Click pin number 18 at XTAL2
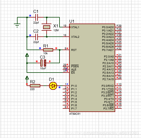Image resolution: width=141 pixels, height=138 pixels. tap(65, 35)
